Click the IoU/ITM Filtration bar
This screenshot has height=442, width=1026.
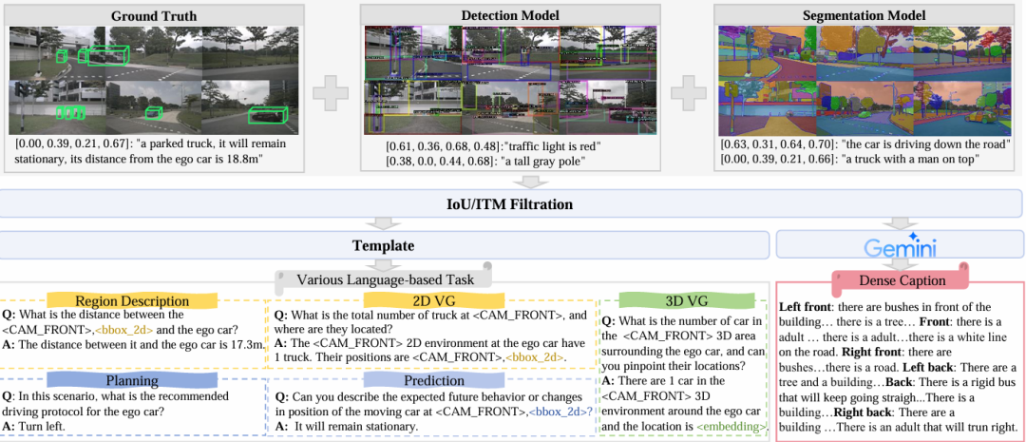(510, 204)
